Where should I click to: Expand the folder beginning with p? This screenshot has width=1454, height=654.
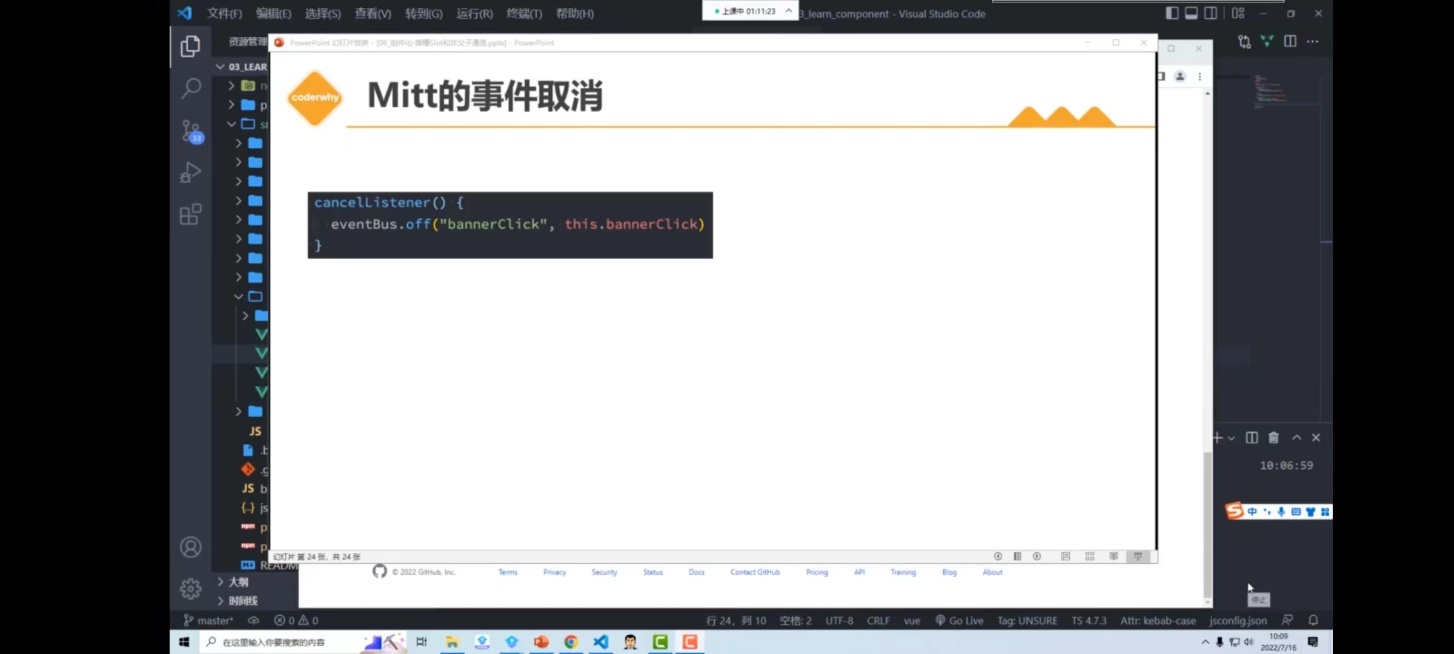coord(231,105)
